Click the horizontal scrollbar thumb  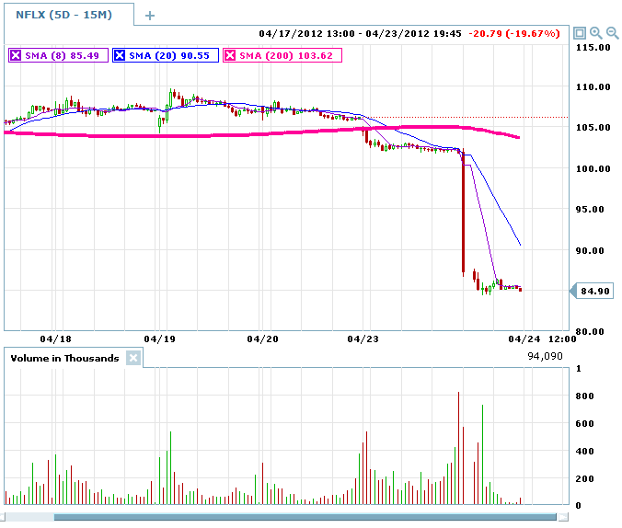305,517
